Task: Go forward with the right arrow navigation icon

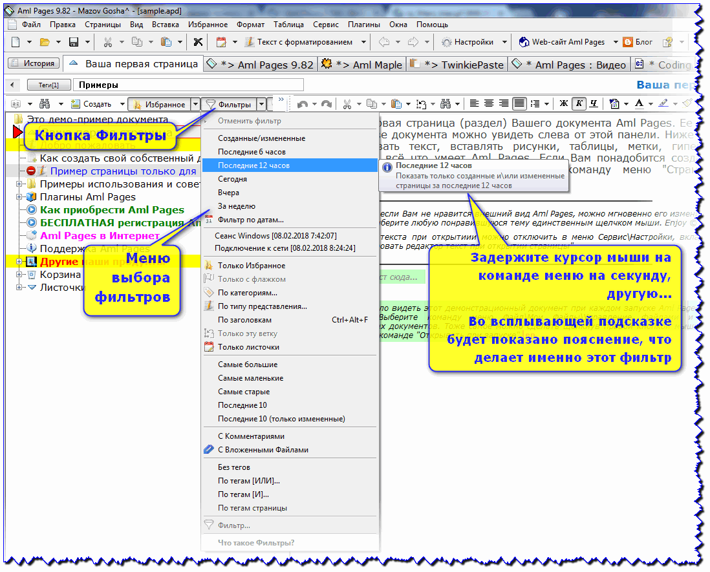Action: coord(413,42)
